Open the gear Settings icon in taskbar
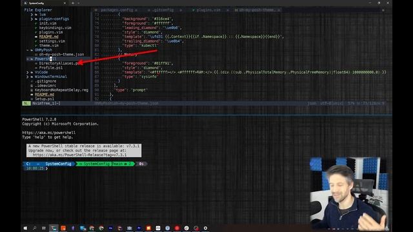The height and width of the screenshot is (232, 413). (205, 228)
